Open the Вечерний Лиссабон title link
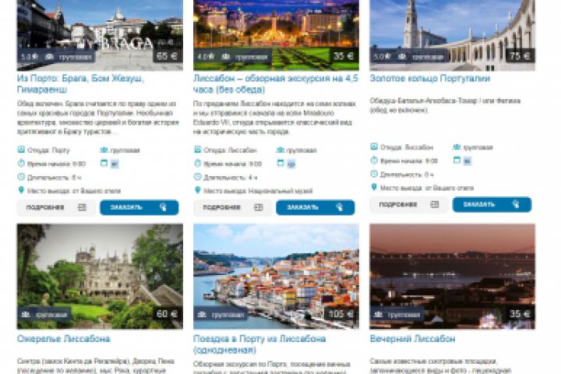Image resolution: width=561 pixels, height=374 pixels. (x=412, y=339)
